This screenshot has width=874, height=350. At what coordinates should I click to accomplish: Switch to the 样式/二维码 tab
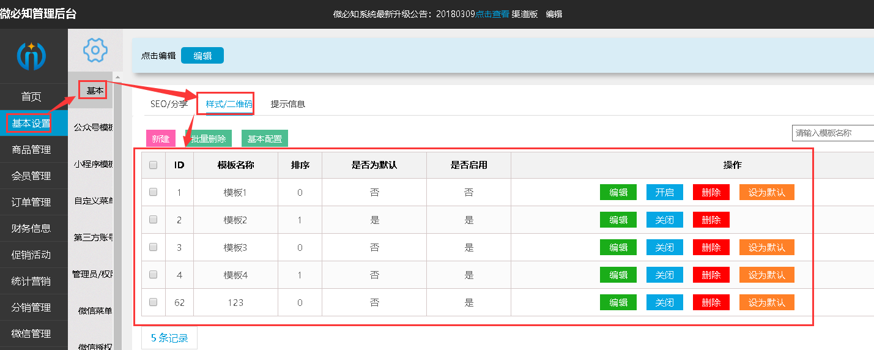229,104
